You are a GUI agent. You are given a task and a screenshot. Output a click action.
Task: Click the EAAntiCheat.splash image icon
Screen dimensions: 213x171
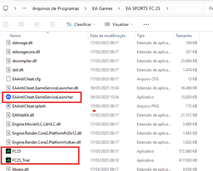tap(8, 106)
